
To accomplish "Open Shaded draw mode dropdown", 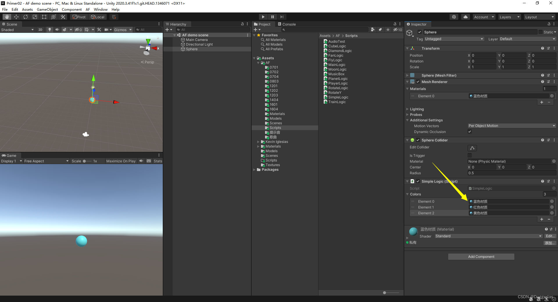I will (17, 30).
